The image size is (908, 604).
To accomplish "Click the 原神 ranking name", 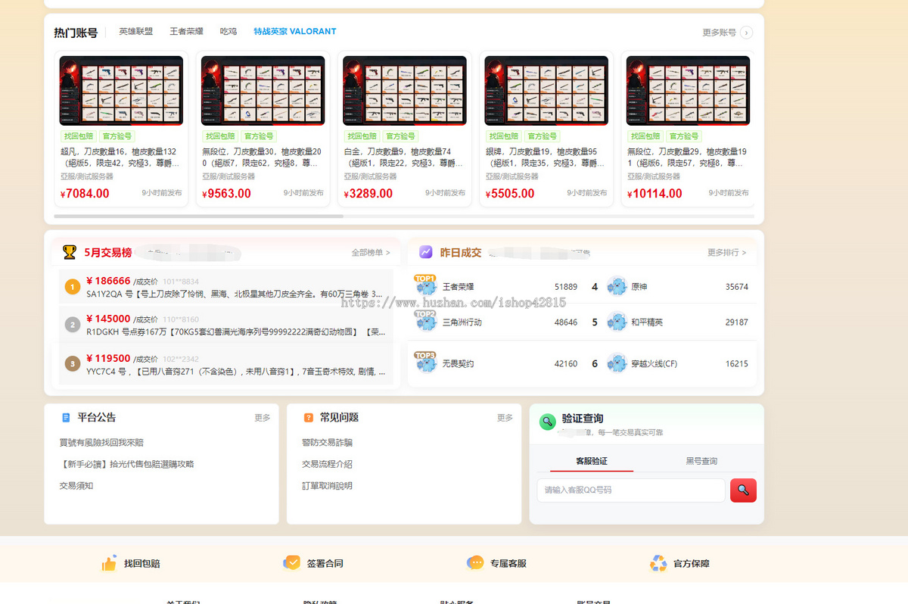I will pos(639,287).
